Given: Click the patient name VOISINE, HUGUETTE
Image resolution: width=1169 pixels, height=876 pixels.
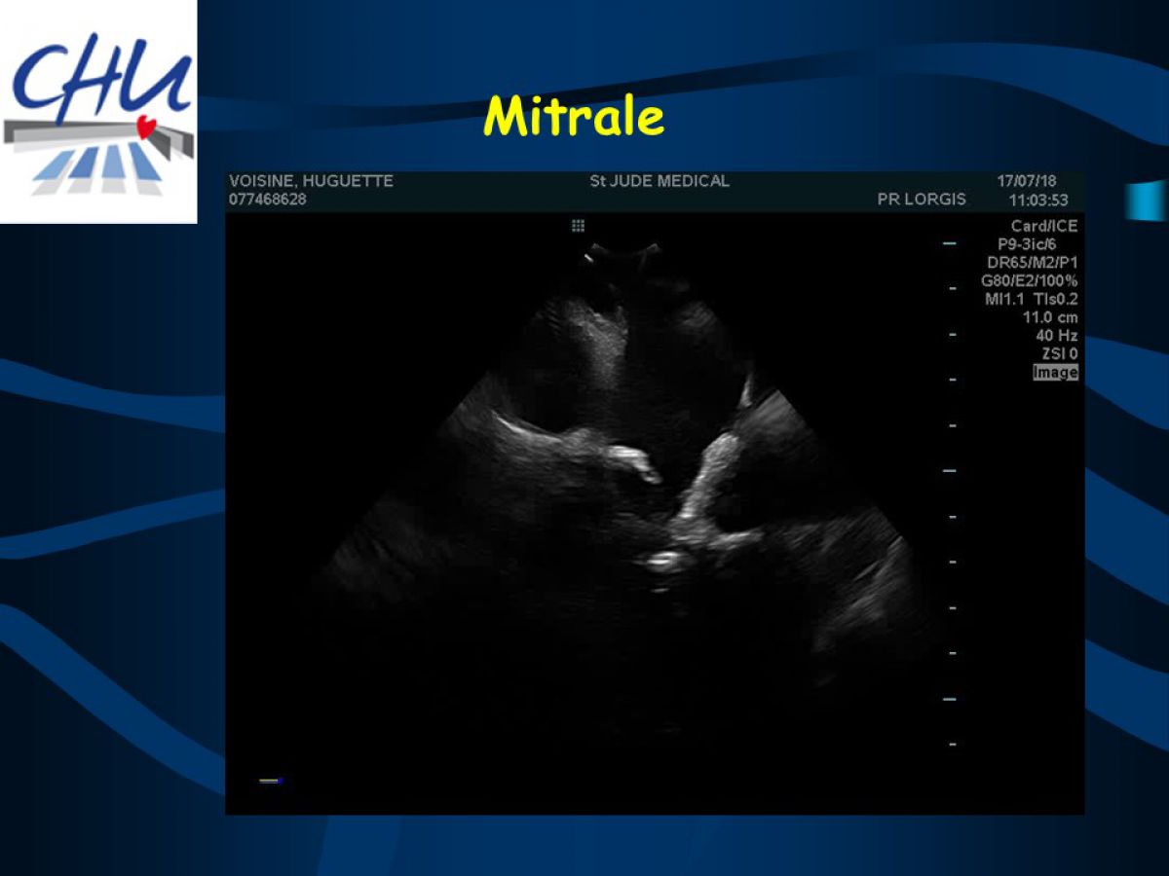Looking at the screenshot, I should tap(311, 181).
